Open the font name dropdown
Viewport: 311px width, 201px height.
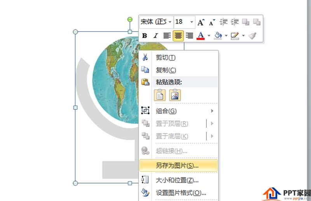[x=170, y=22]
